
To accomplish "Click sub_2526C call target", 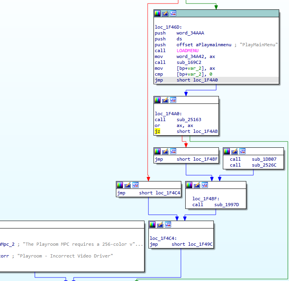I will point(264,165).
